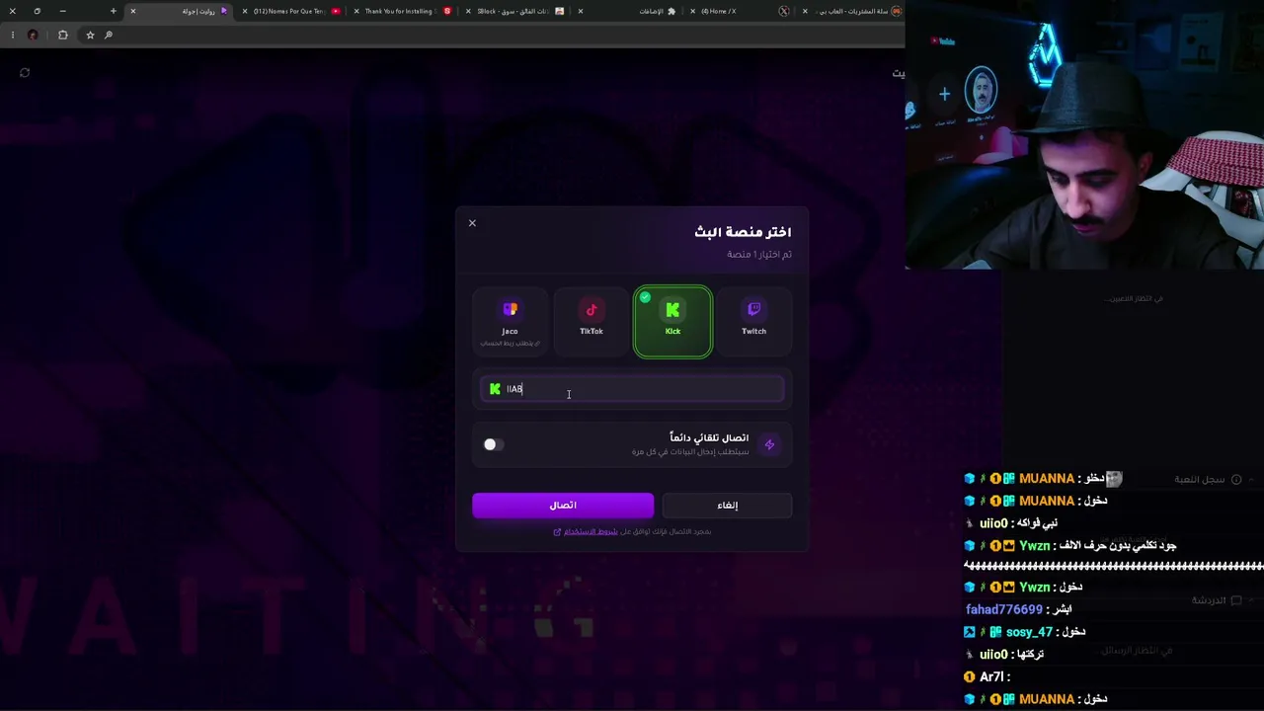Image resolution: width=1264 pixels, height=711 pixels.
Task: Select the Kick platform card
Action: click(672, 321)
